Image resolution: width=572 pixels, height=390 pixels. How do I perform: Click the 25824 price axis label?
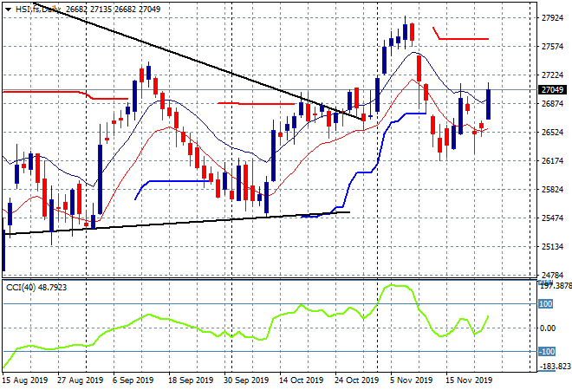tap(552, 189)
